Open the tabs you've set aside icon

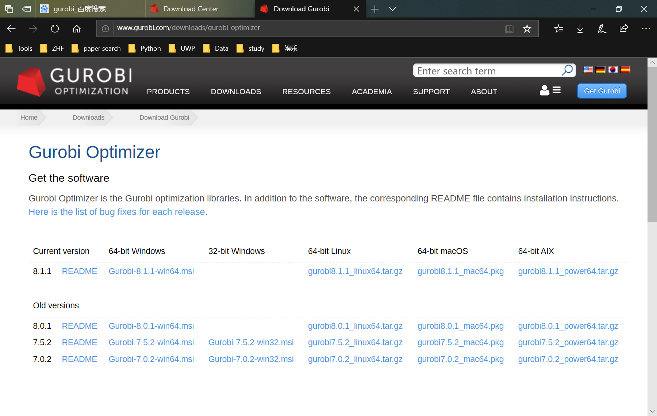[9, 9]
